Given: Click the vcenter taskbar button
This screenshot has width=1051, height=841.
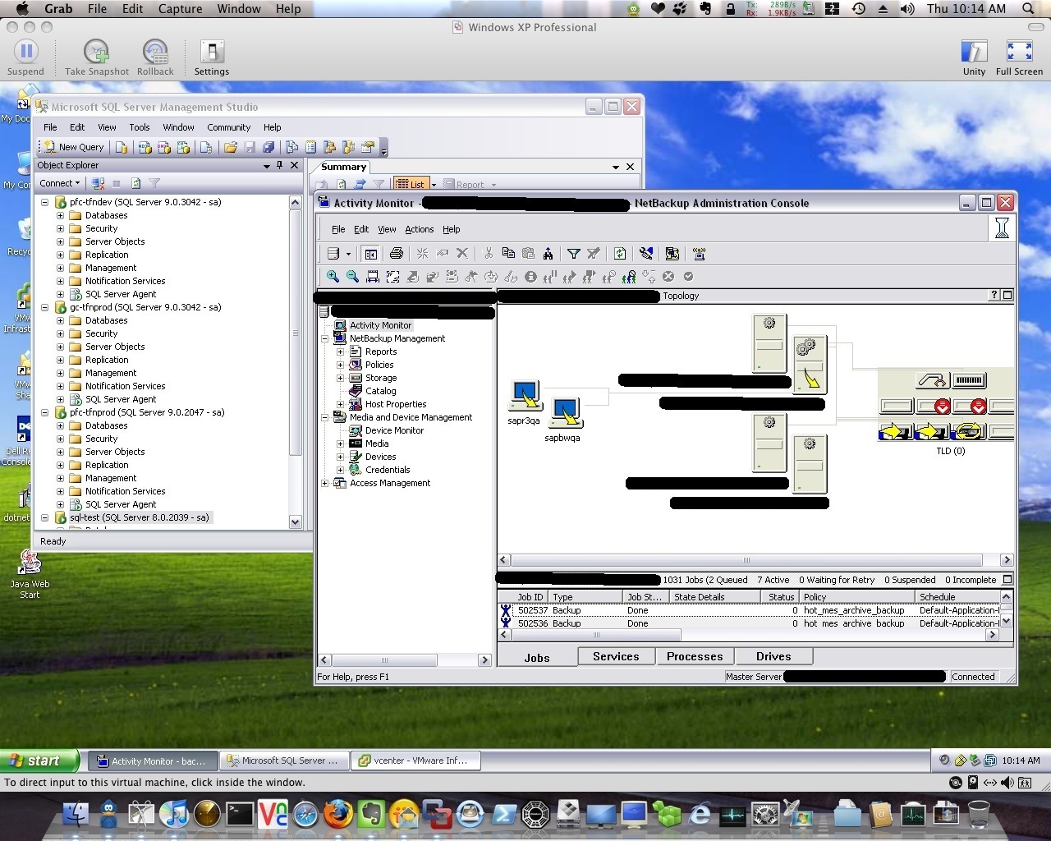Looking at the screenshot, I should click(x=414, y=761).
